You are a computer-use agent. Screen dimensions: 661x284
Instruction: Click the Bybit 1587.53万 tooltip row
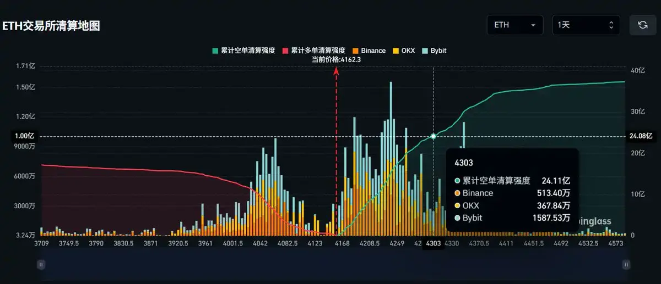coord(512,219)
